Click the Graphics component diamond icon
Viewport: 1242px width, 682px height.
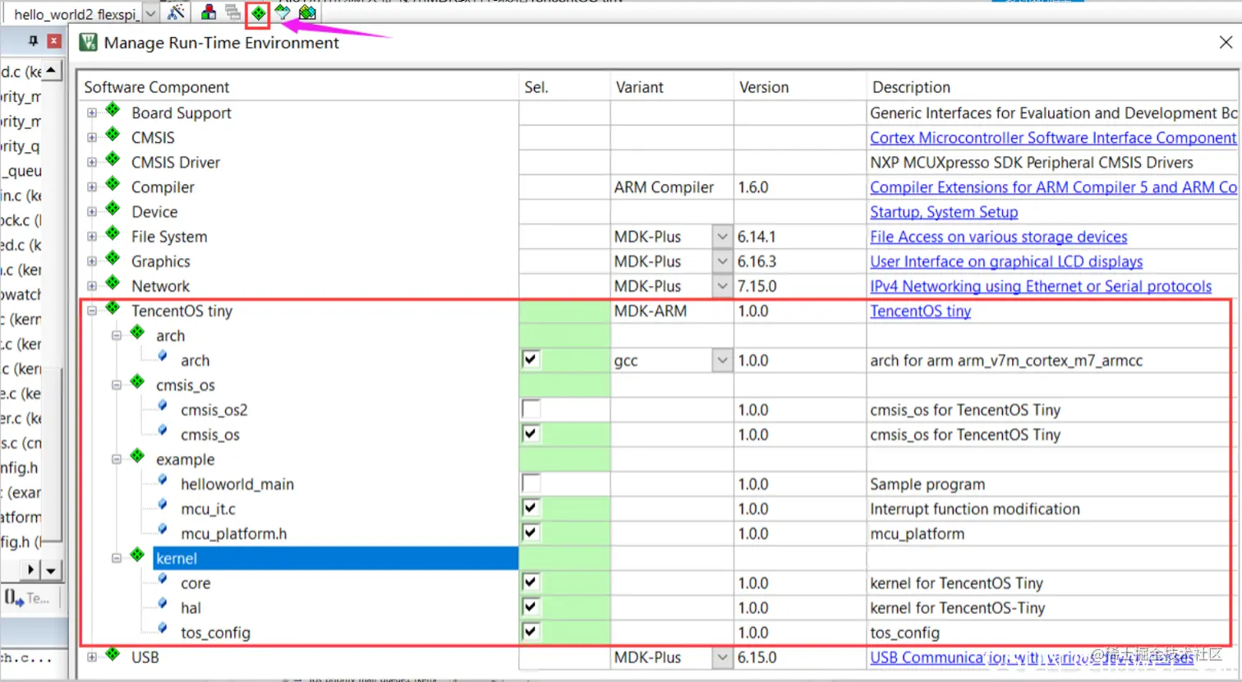(113, 258)
